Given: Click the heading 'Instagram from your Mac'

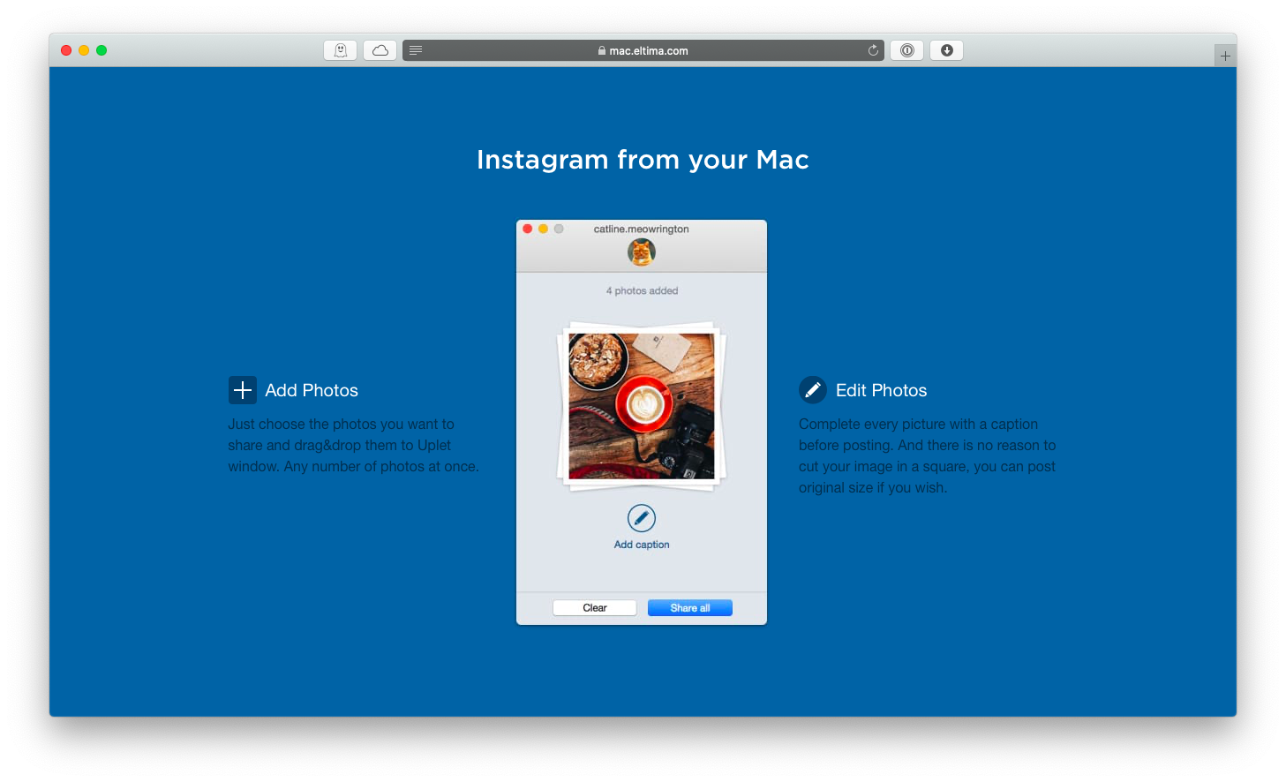Looking at the screenshot, I should (643, 160).
